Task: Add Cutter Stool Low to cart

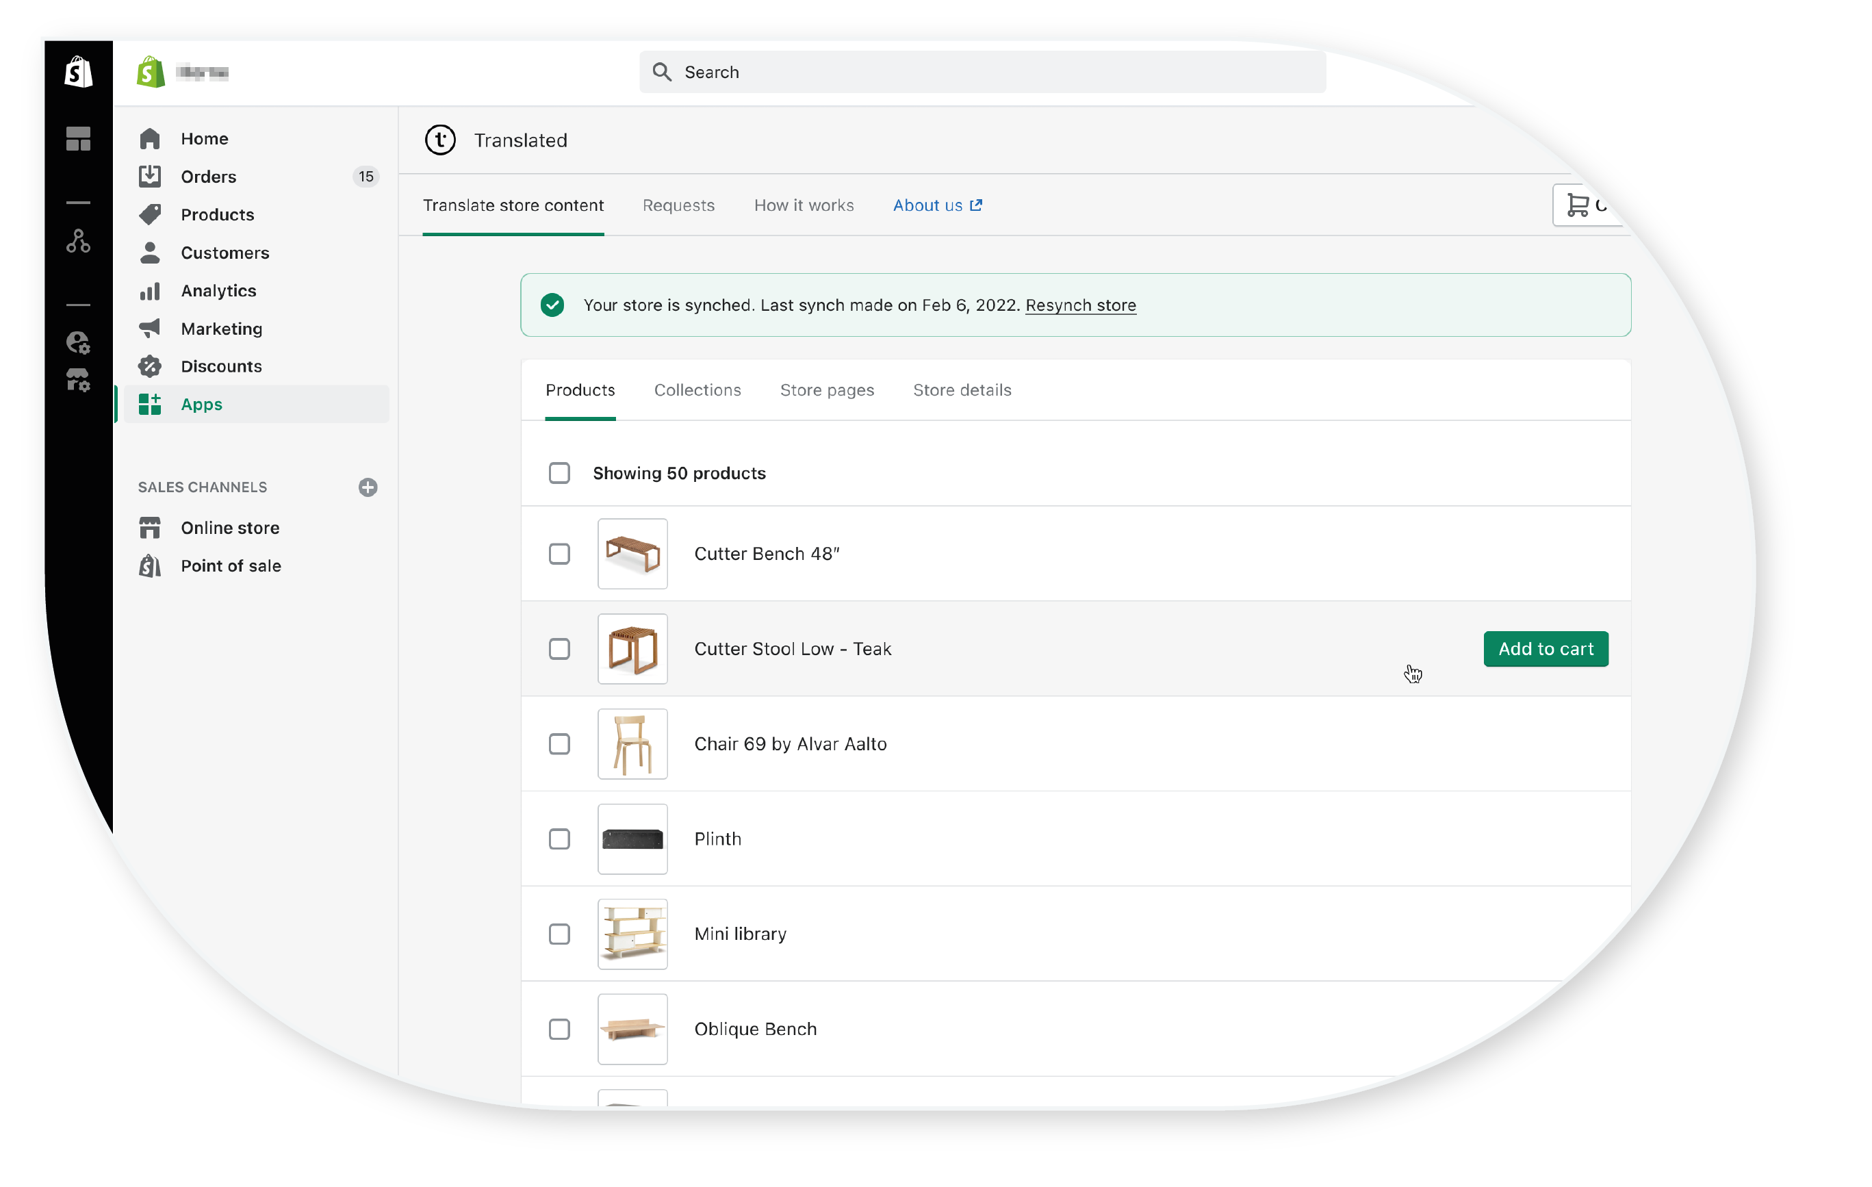Action: (1546, 648)
